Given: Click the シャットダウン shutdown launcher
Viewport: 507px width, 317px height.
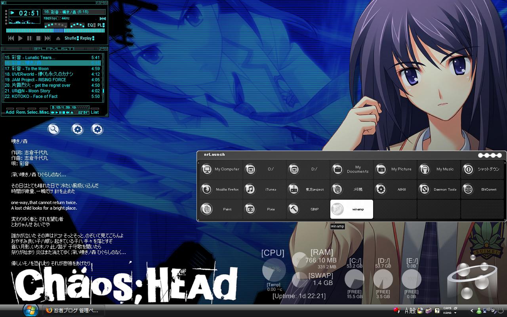Looking at the screenshot, I should click(x=482, y=170).
